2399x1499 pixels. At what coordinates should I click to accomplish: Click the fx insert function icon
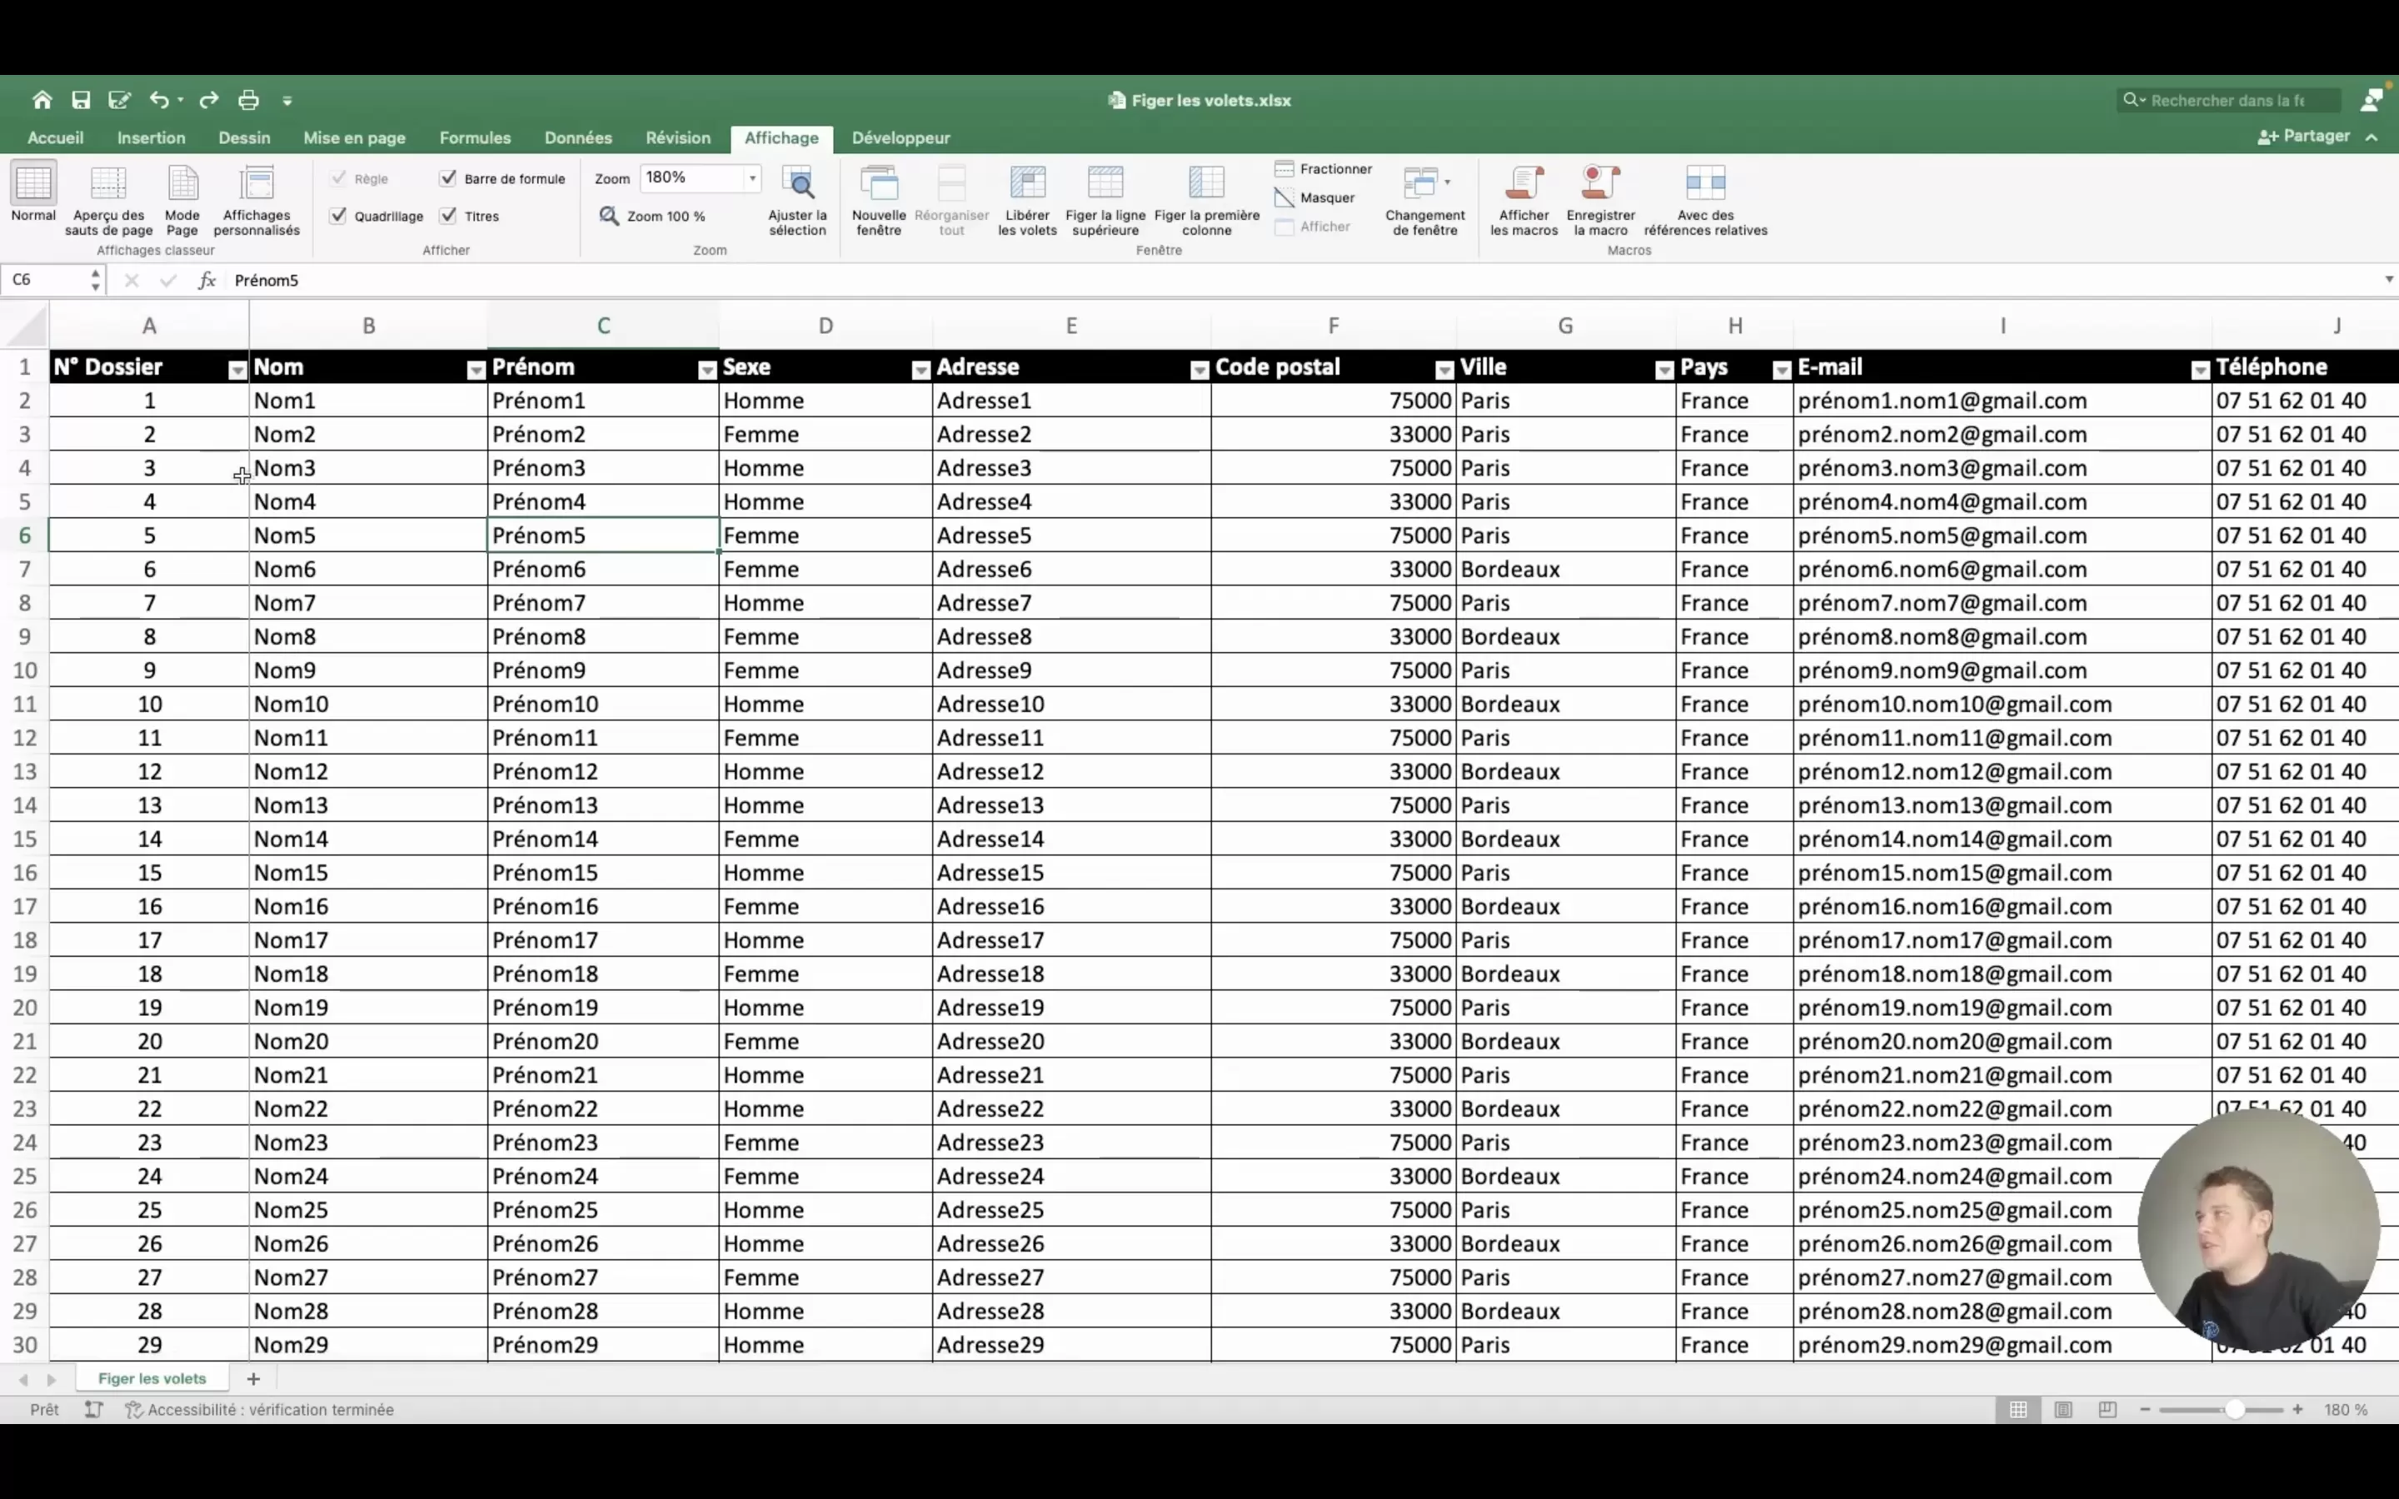207,281
